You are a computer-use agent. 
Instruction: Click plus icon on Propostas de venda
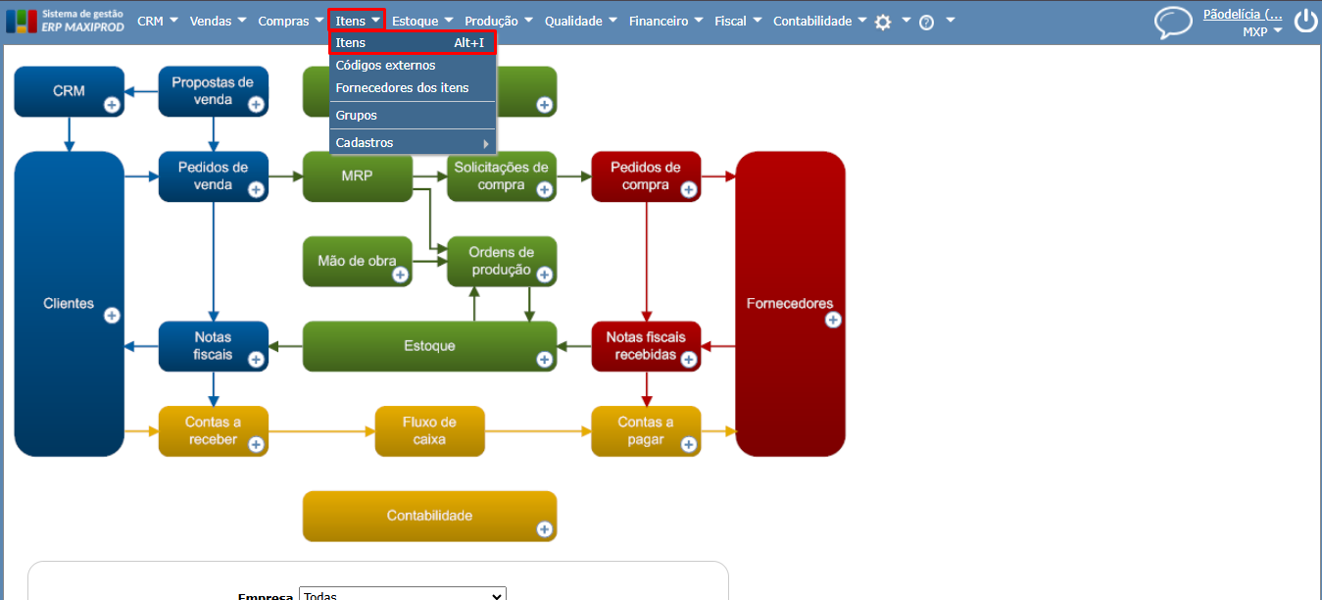pos(256,104)
